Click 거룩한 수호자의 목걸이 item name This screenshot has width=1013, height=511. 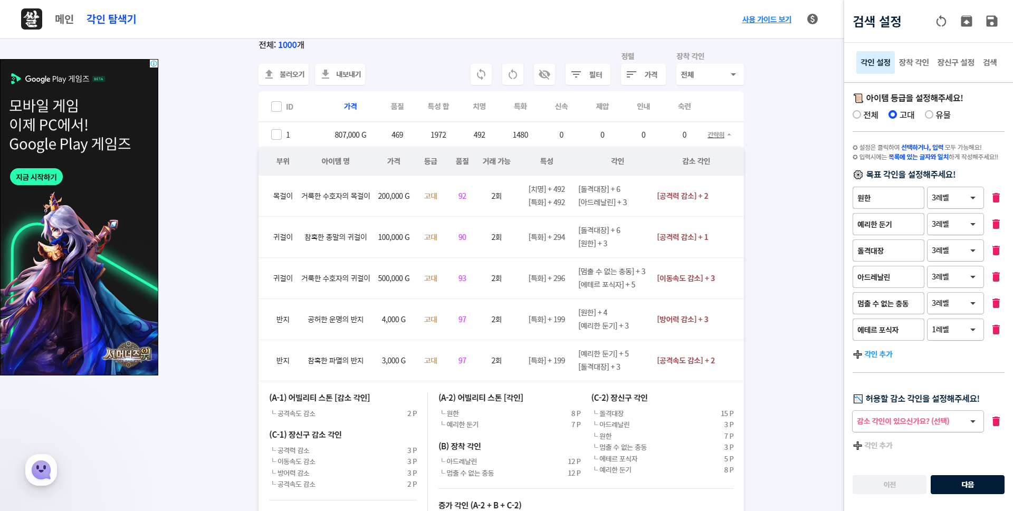(336, 196)
